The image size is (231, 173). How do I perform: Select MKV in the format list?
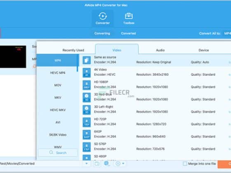[58, 98]
